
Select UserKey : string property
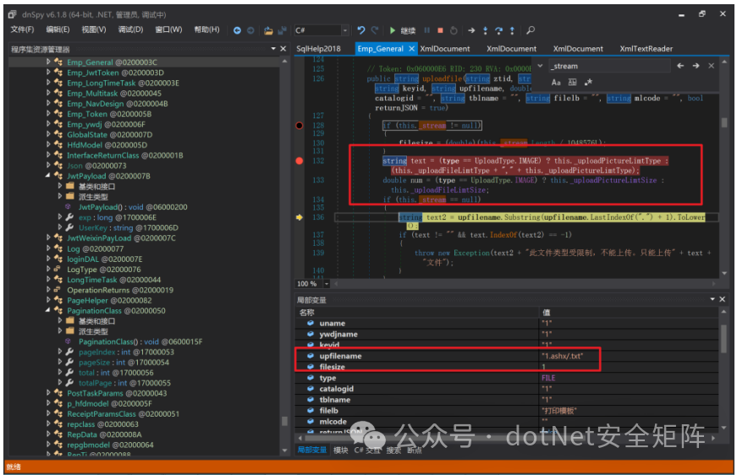[x=129, y=227]
